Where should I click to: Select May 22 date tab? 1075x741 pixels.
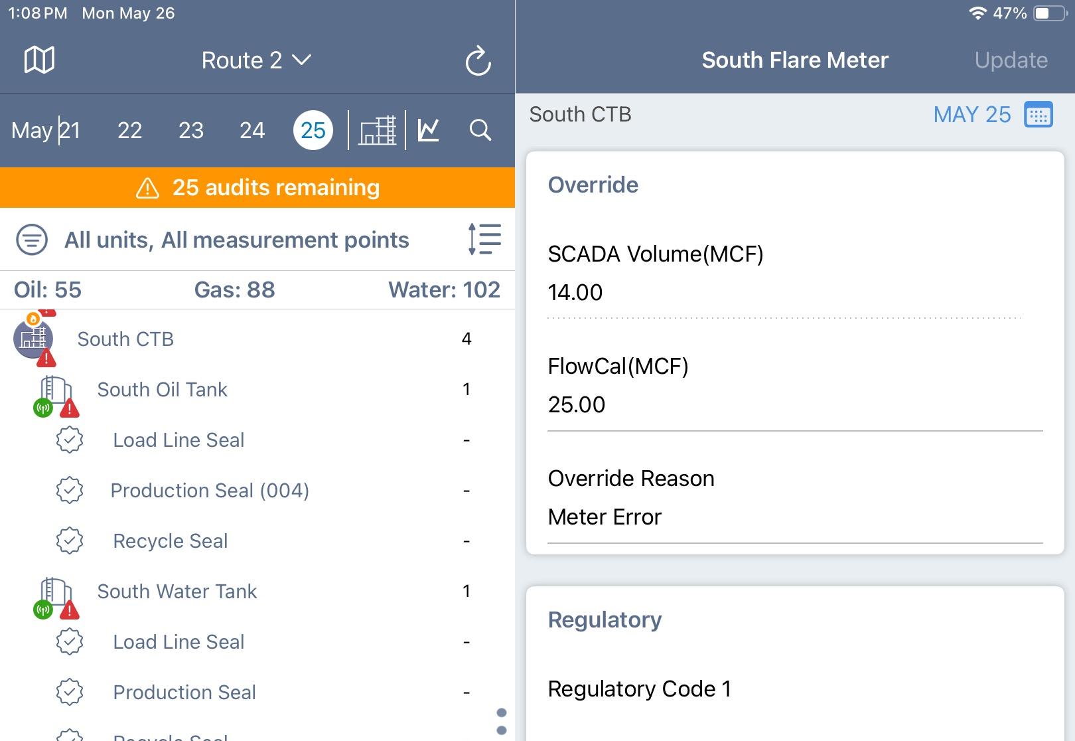129,130
